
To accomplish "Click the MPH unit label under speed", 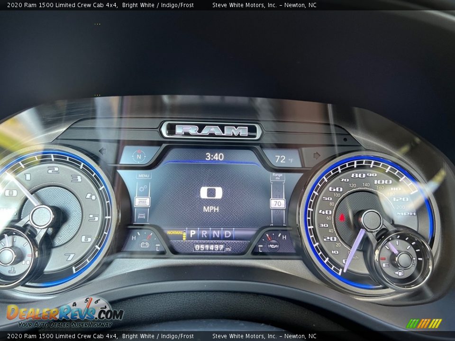I will pos(211,209).
